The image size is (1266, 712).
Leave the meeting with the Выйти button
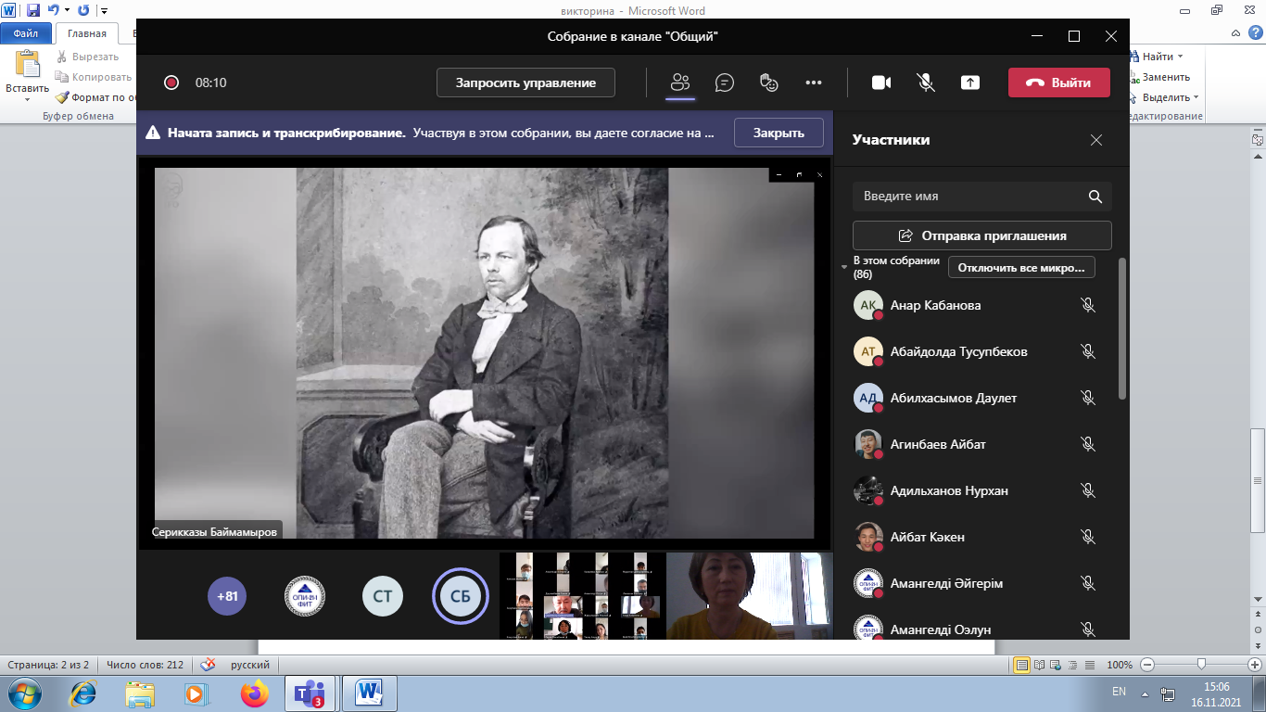1061,83
